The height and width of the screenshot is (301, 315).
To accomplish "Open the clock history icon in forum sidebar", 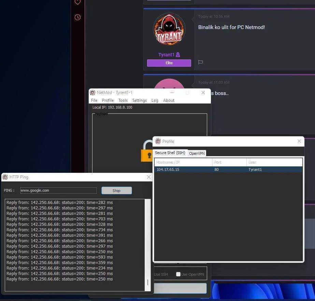I will 77,17.
